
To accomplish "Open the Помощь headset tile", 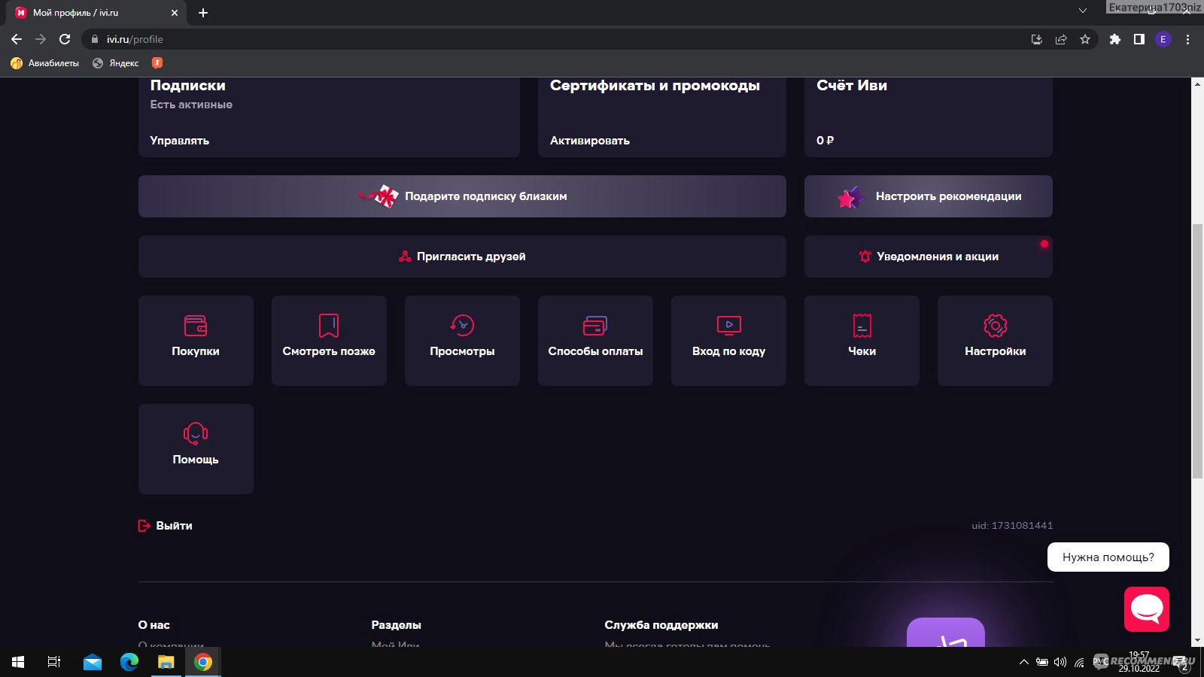I will pos(196,449).
